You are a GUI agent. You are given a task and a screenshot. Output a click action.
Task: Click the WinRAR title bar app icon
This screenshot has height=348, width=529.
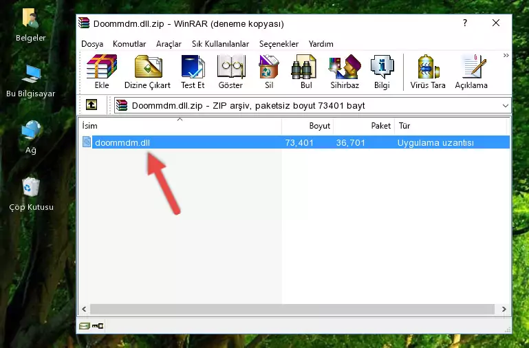pyautogui.click(x=85, y=23)
